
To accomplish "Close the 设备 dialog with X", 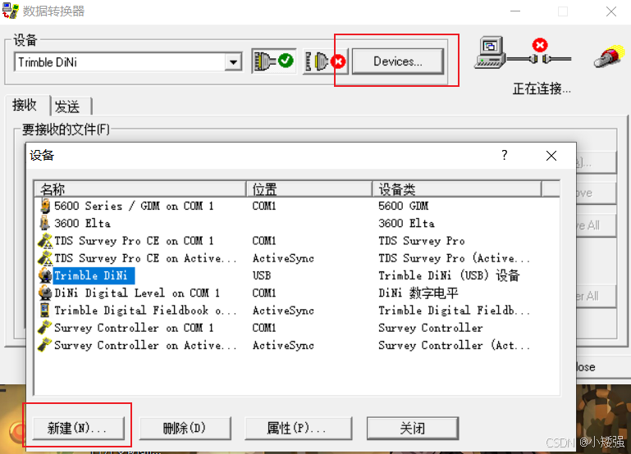I will (551, 156).
